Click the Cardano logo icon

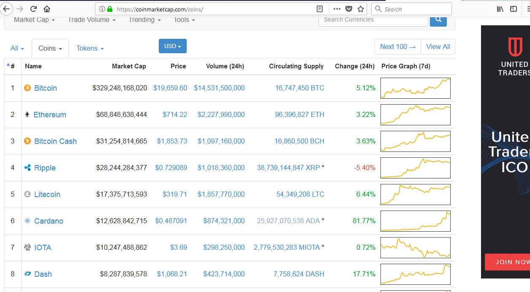27,221
